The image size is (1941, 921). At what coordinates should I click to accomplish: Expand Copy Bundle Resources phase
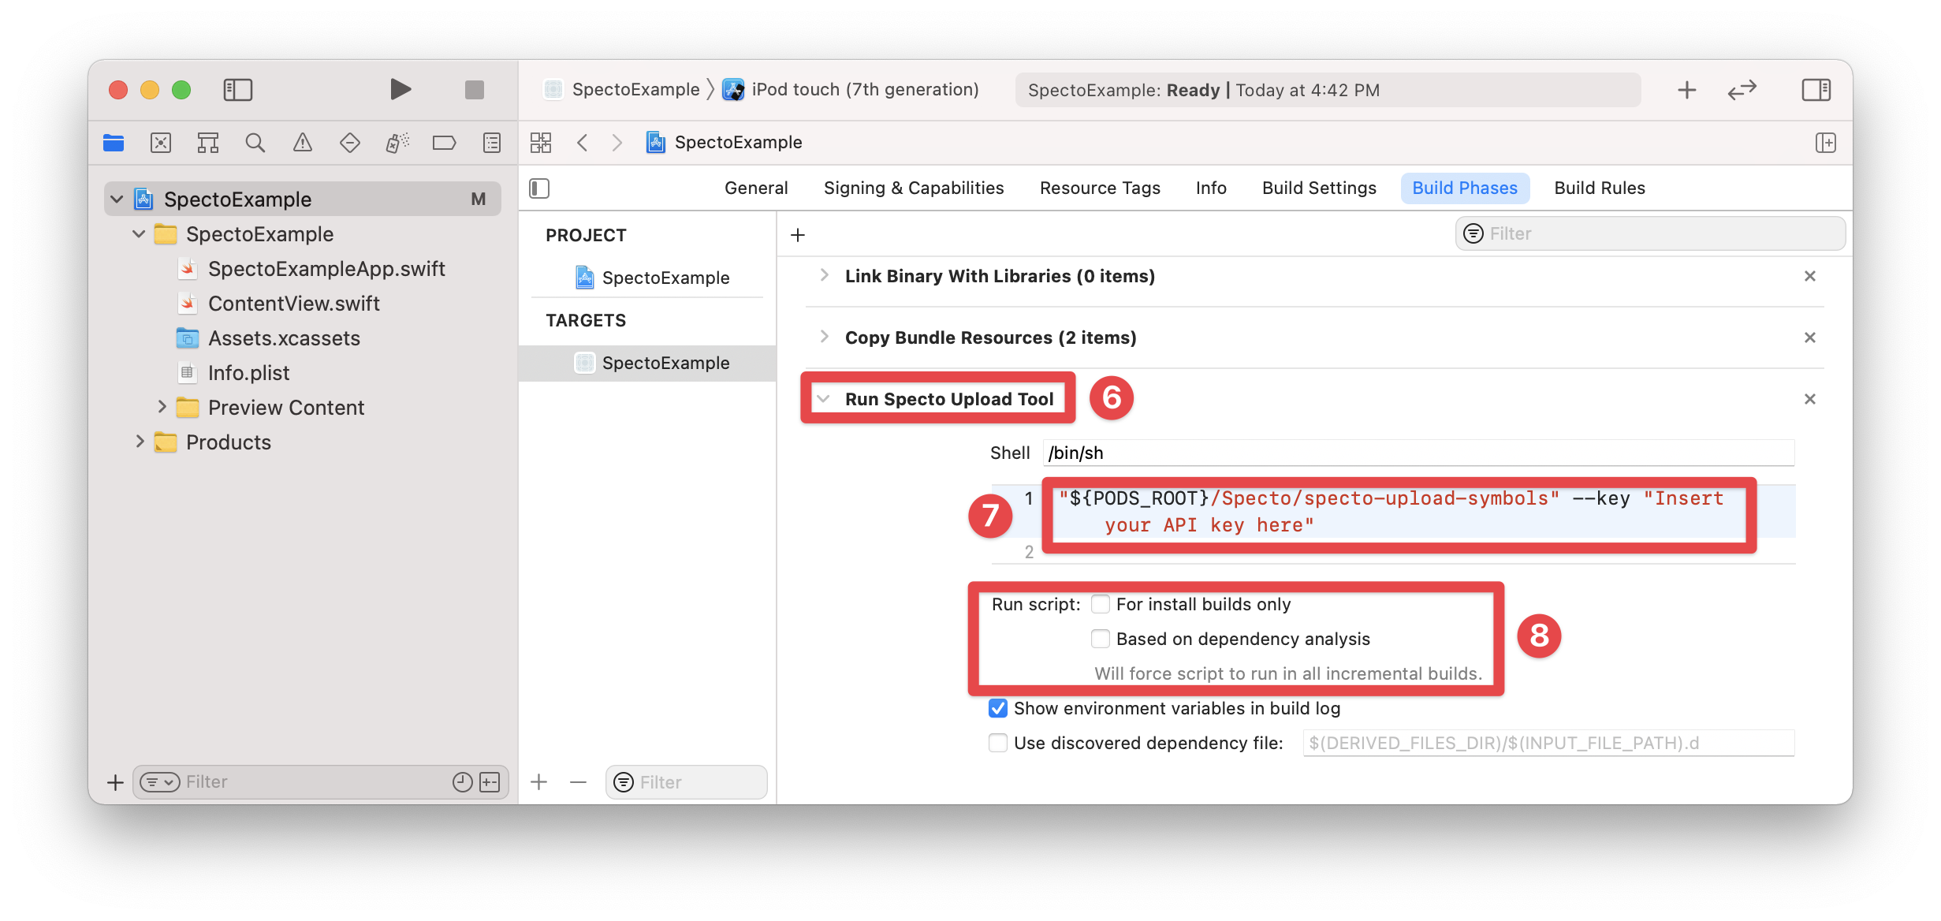point(824,337)
